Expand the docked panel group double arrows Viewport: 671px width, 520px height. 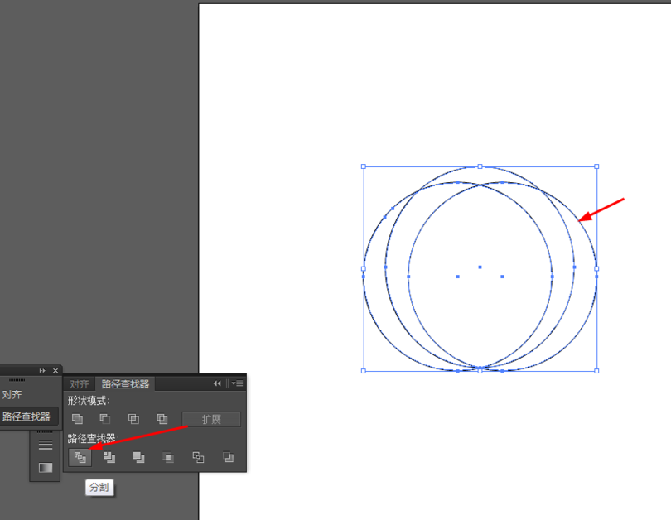[x=42, y=370]
